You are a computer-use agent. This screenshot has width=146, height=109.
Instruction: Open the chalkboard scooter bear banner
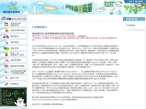pos(14,97)
